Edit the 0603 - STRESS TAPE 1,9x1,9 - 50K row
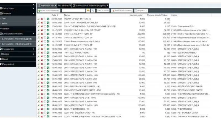The height and width of the screenshot is (124, 221). coord(38,101)
